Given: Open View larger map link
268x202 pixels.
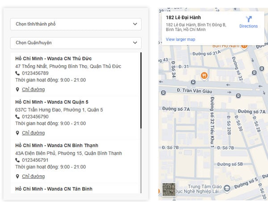Looking at the screenshot, I should 180,39.
